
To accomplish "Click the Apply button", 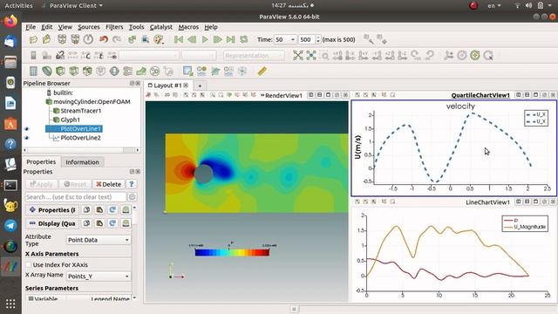I will tap(42, 184).
